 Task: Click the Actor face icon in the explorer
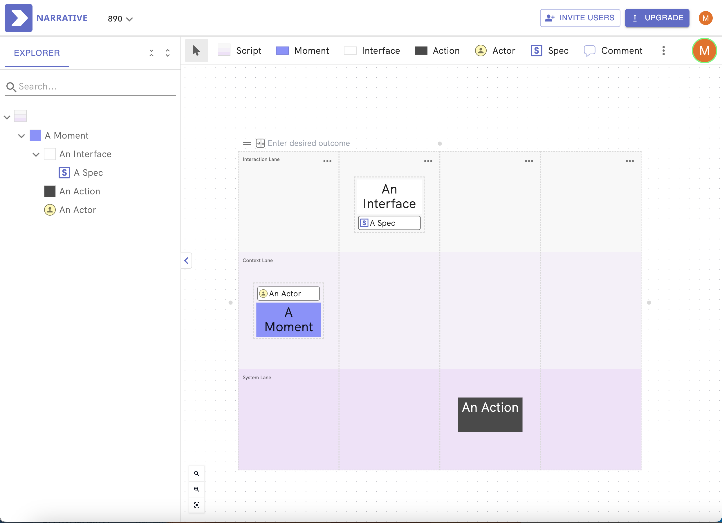(50, 210)
